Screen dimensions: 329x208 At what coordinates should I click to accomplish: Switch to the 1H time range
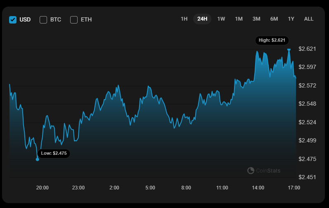[184, 19]
